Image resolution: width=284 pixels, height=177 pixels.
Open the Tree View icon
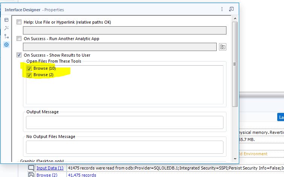[6, 36]
